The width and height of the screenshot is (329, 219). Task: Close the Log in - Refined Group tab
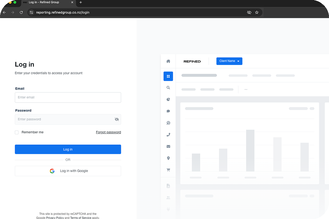tap(72, 2)
